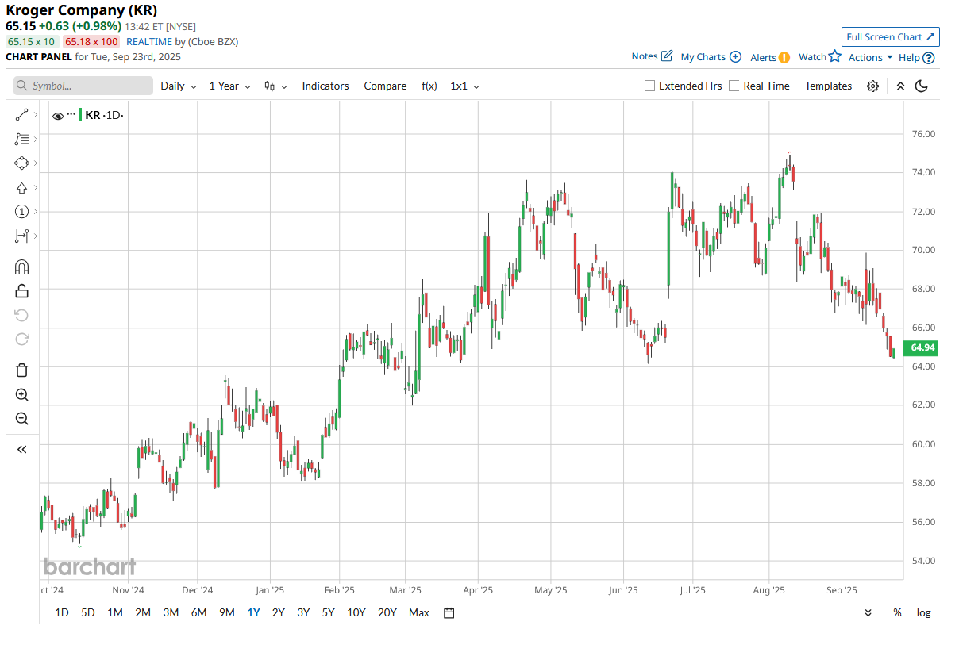Open chart settings gear
This screenshot has width=959, height=660.
[872, 86]
